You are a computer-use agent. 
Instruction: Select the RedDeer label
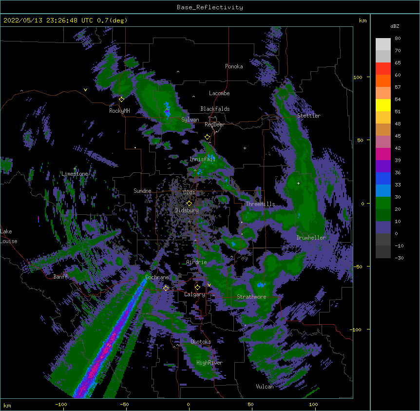[214, 124]
